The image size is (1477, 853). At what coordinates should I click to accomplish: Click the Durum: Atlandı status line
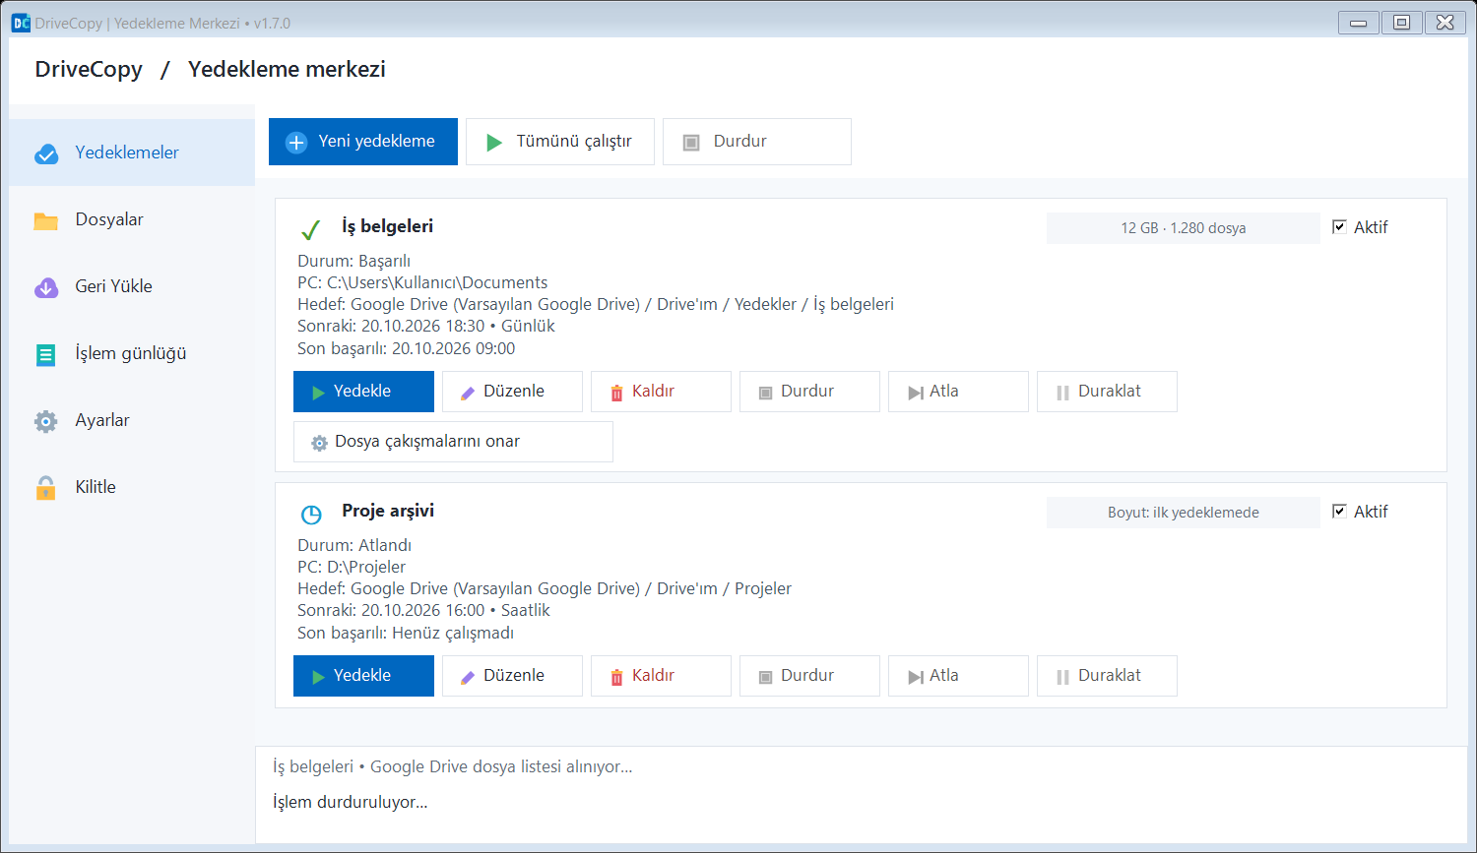tap(354, 546)
